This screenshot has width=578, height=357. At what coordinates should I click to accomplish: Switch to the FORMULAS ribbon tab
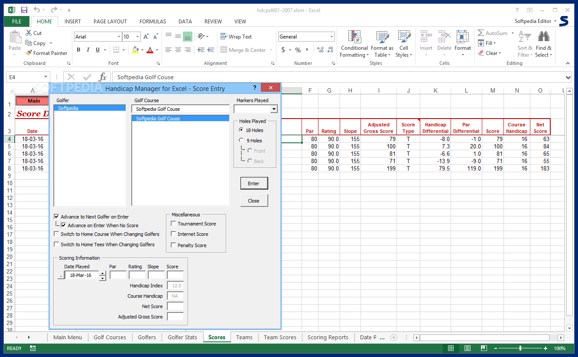click(x=153, y=21)
